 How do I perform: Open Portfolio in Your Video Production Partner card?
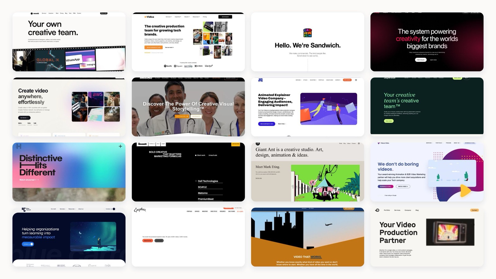(387, 210)
